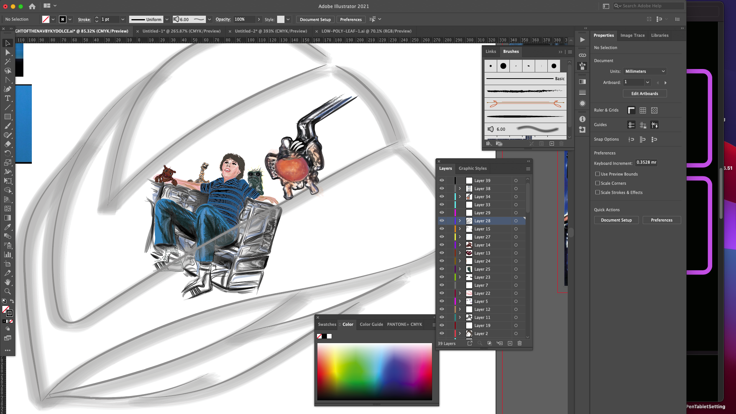736x414 pixels.
Task: Open the stroke weight dropdown
Action: (123, 19)
